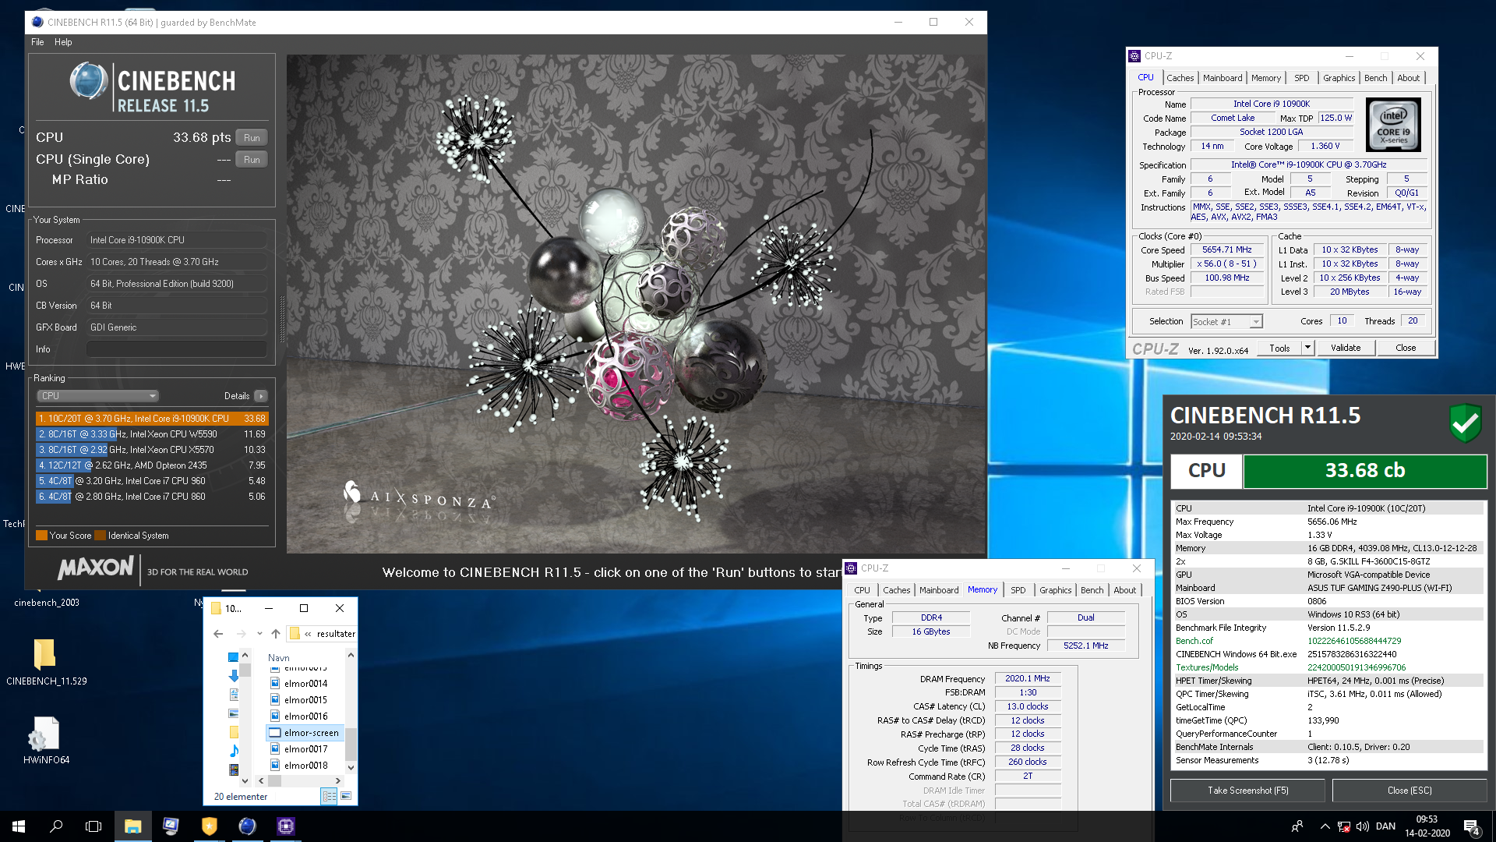This screenshot has height=842, width=1496.
Task: Select the Xeon W5590 ranking entry
Action: coord(152,434)
